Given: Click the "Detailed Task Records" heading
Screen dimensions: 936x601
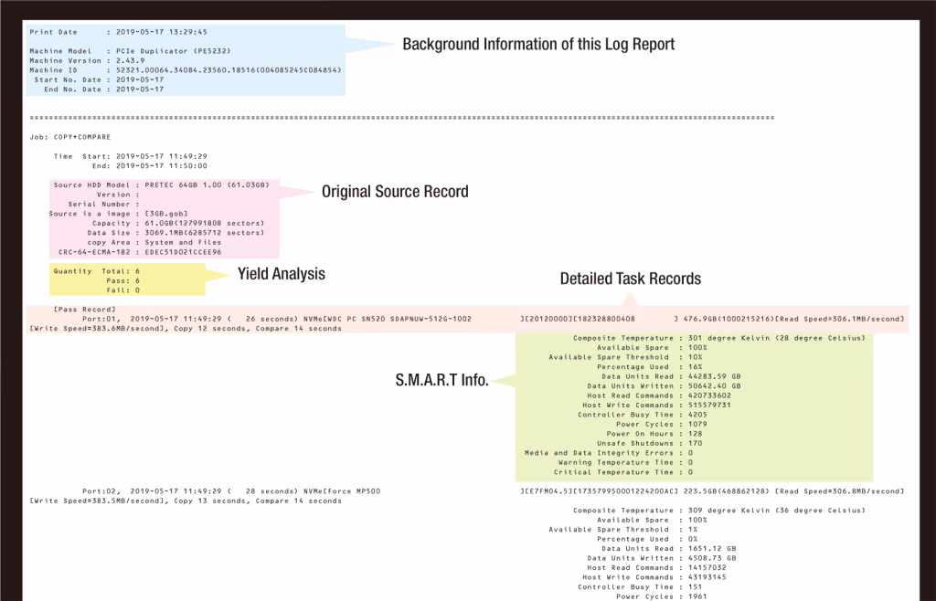Looking at the screenshot, I should click(x=631, y=278).
